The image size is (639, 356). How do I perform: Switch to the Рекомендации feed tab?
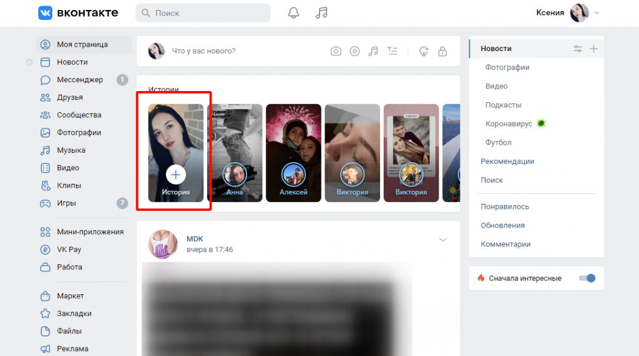[x=507, y=161]
